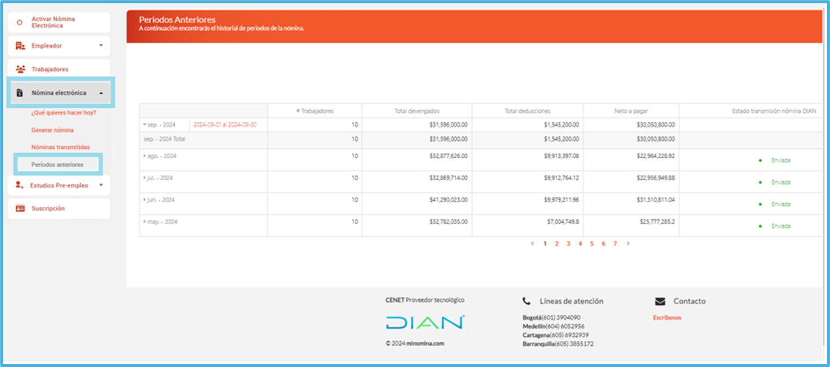Click the © 2024 minomina.com footer text

pos(415,343)
